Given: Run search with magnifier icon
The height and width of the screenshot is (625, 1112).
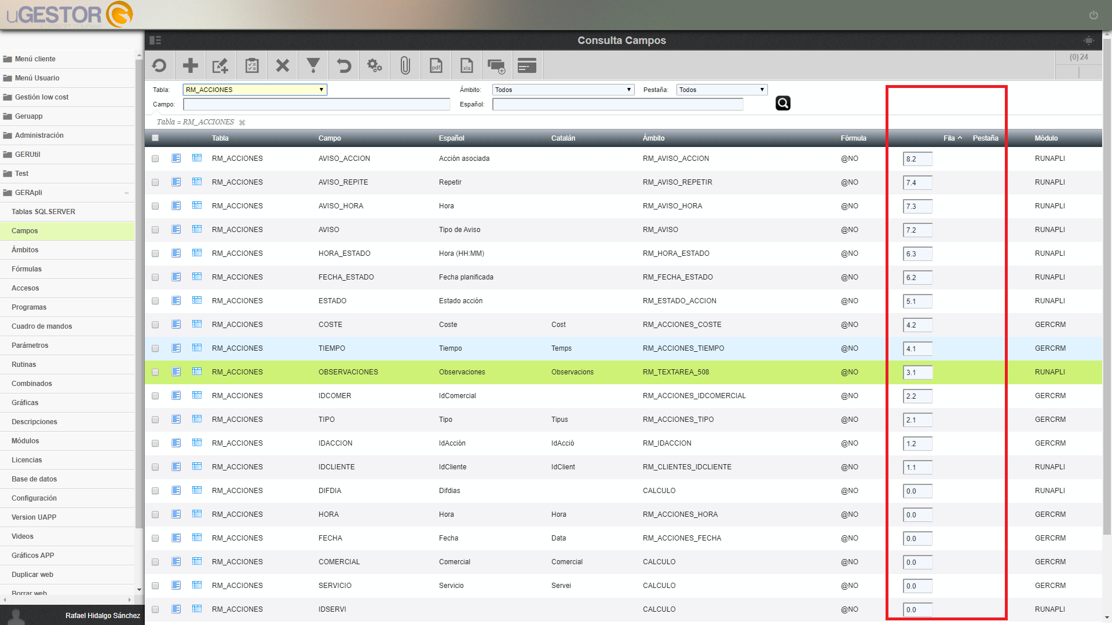Looking at the screenshot, I should point(783,103).
